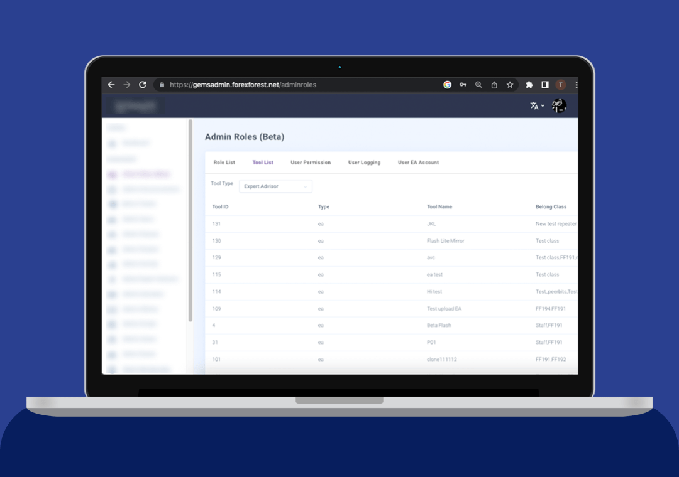Bookmark this page with the star icon
This screenshot has height=477, width=679.
(x=510, y=85)
